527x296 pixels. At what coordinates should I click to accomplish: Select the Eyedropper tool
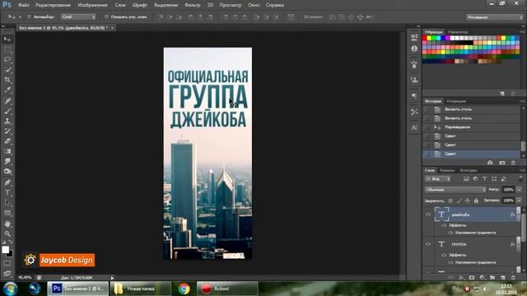7,90
